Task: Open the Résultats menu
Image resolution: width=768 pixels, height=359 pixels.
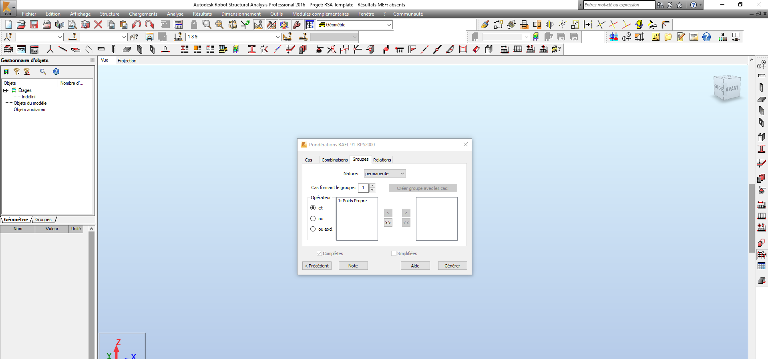Action: coord(202,14)
